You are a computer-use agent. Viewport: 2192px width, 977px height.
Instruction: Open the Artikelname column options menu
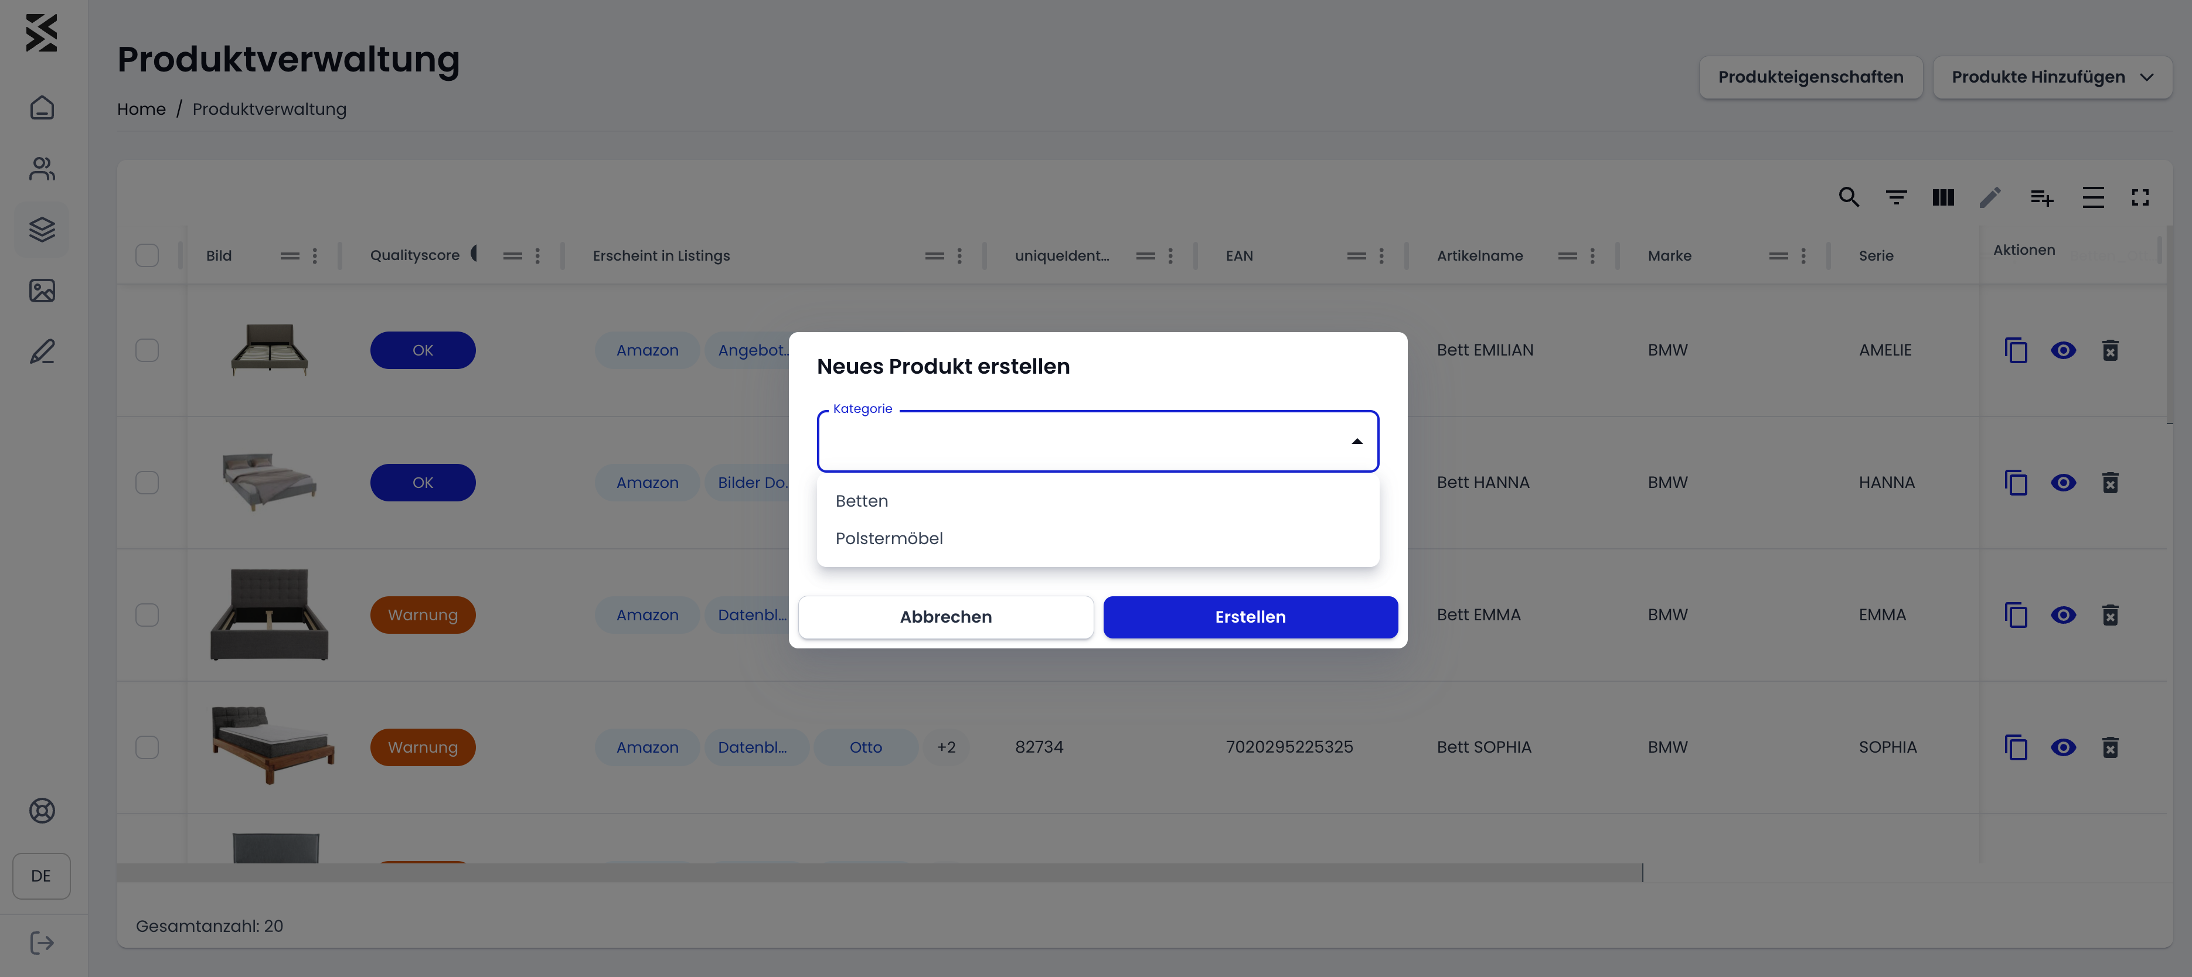click(x=1592, y=256)
